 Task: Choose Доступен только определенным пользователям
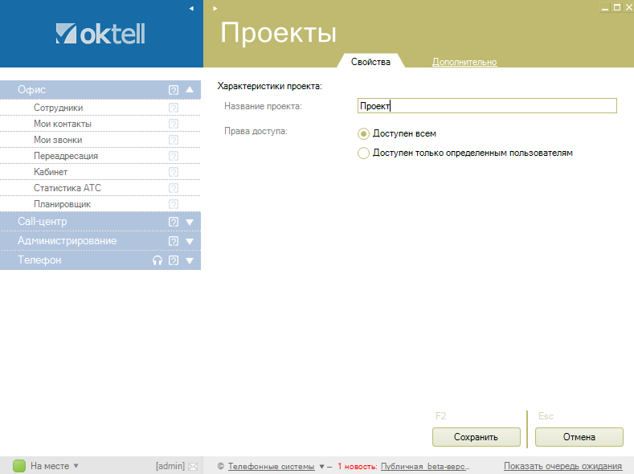coord(363,153)
